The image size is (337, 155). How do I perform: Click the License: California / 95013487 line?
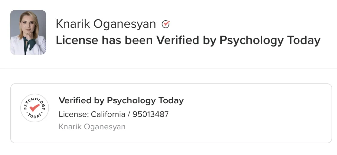coord(114,114)
